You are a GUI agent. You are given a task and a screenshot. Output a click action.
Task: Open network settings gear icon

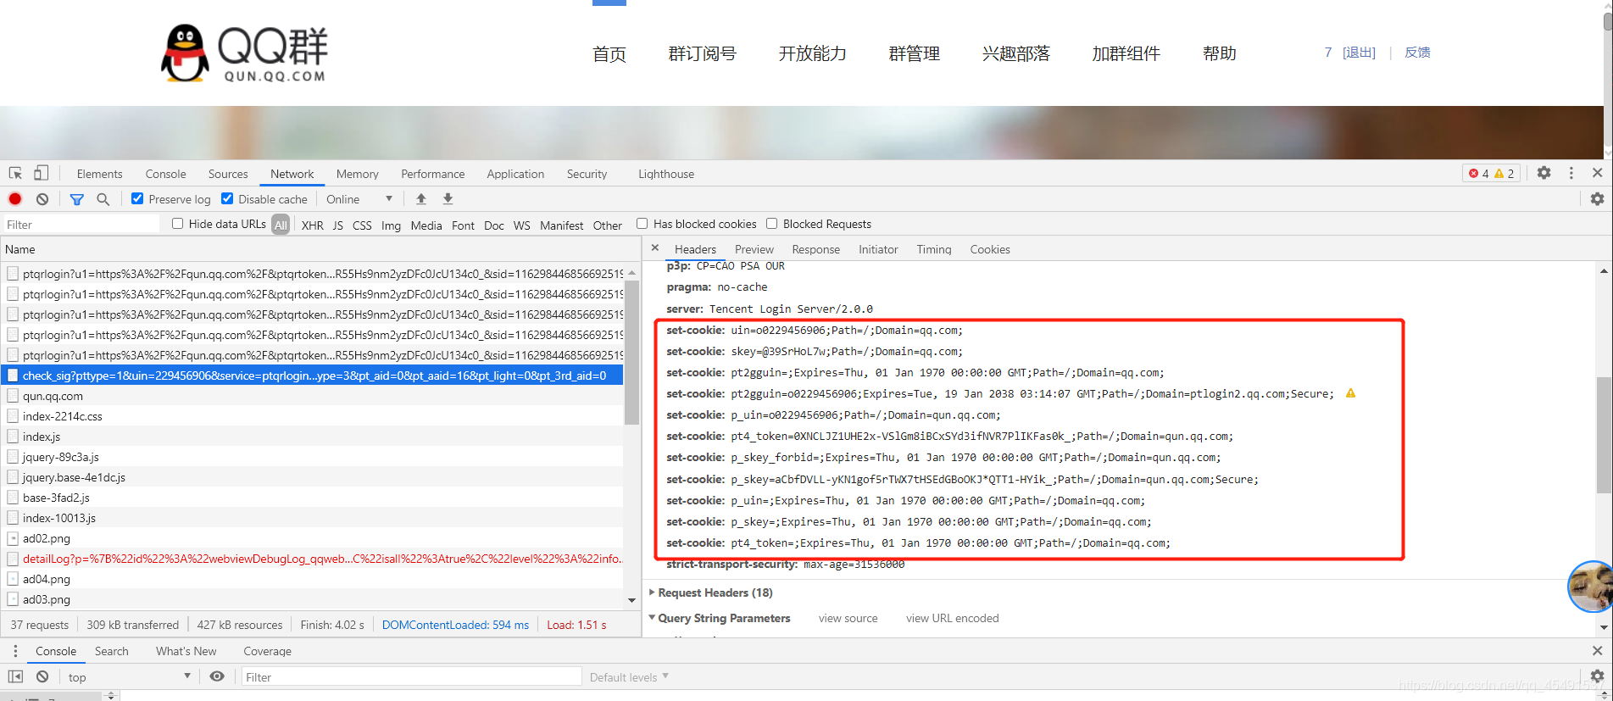click(1597, 199)
